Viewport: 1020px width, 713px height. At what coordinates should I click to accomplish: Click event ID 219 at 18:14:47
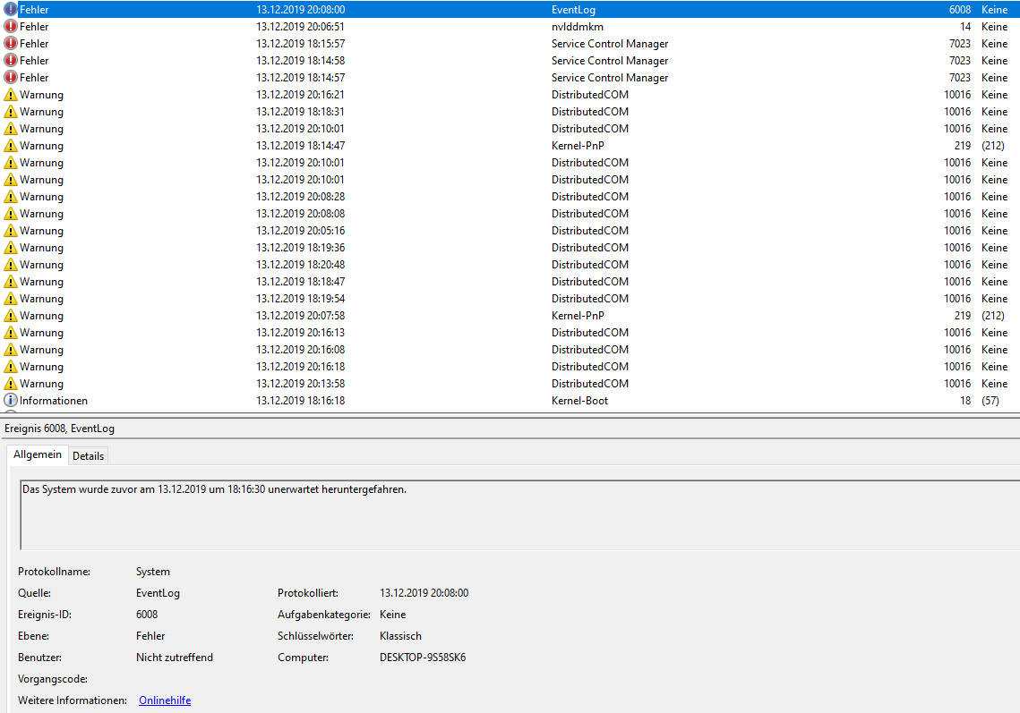963,146
